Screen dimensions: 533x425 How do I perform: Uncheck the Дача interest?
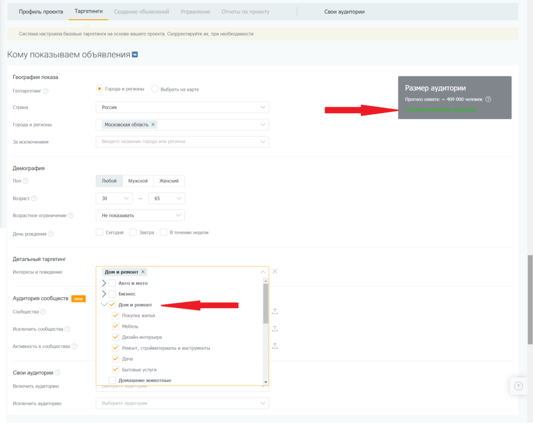click(116, 358)
